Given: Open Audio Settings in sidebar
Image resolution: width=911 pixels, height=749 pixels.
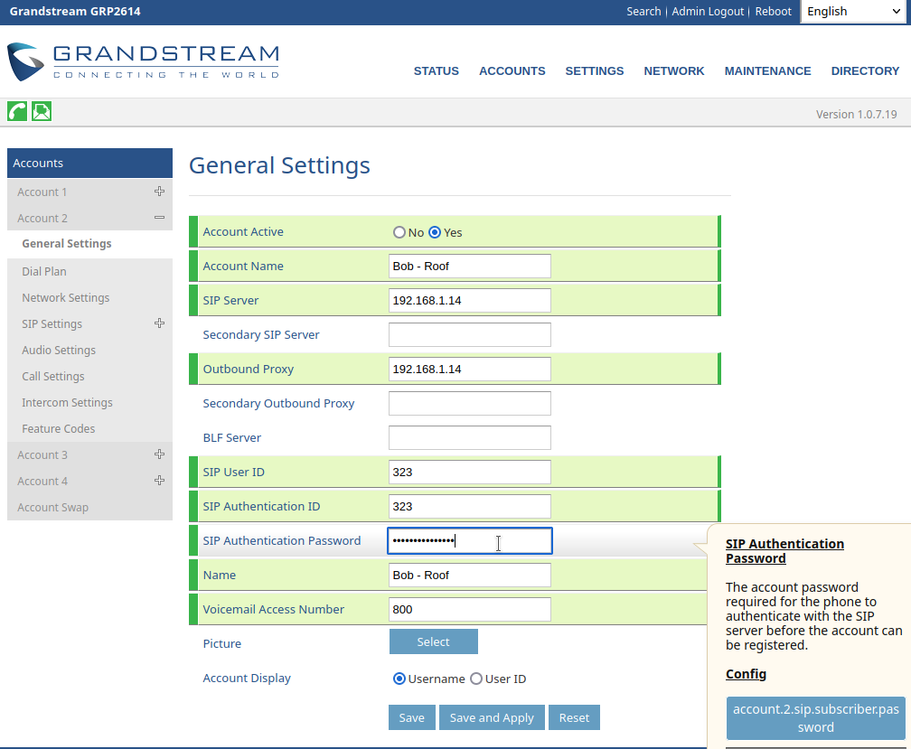Looking at the screenshot, I should pos(59,350).
